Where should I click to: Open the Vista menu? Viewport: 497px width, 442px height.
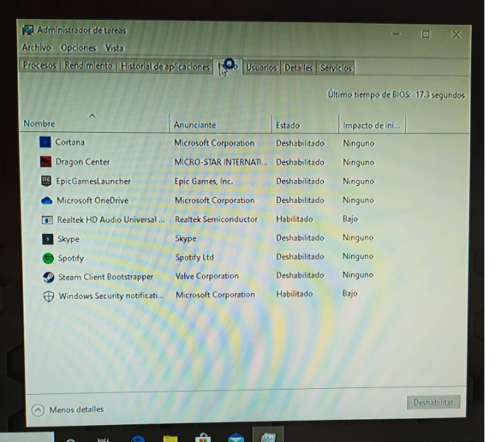(x=114, y=48)
